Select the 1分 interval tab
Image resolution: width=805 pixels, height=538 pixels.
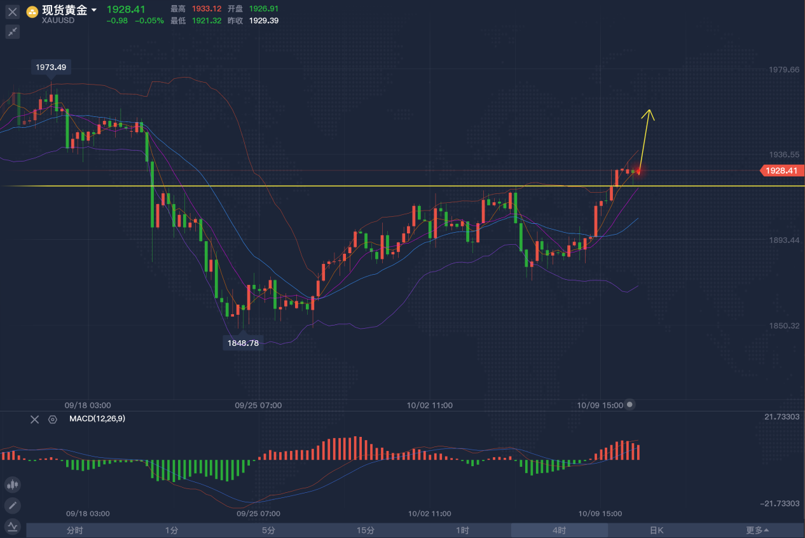pyautogui.click(x=171, y=530)
